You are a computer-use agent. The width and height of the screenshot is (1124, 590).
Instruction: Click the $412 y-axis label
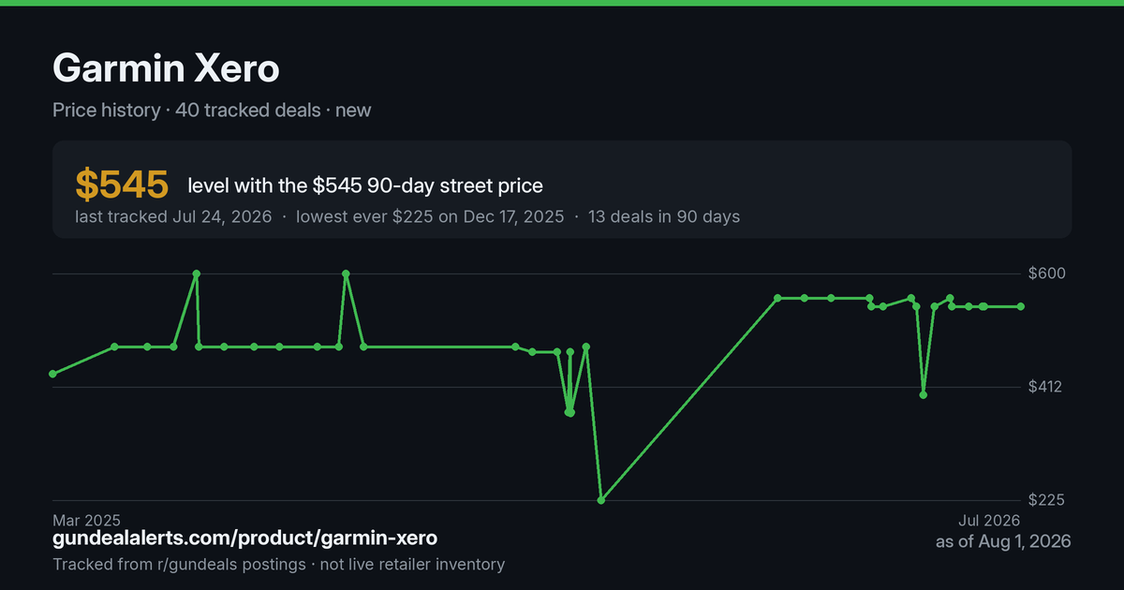click(x=1045, y=387)
